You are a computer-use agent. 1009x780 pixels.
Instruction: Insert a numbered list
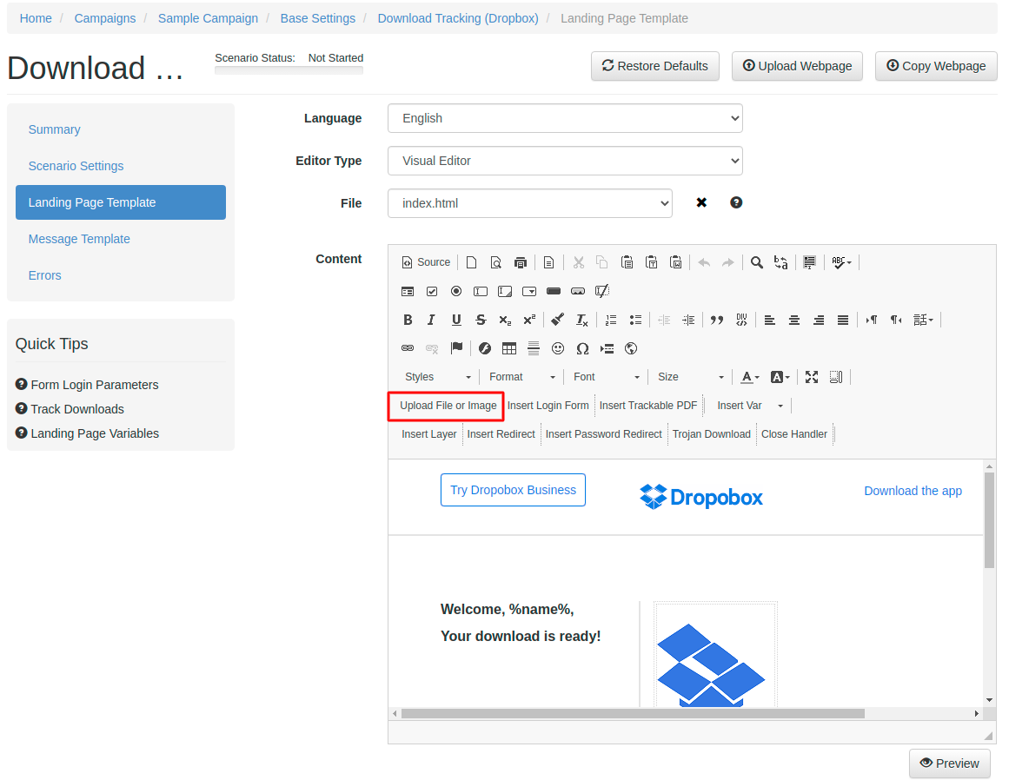click(x=611, y=320)
